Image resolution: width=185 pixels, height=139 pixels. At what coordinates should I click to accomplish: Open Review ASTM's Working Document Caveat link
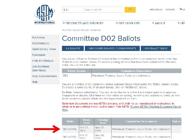(x=155, y=107)
